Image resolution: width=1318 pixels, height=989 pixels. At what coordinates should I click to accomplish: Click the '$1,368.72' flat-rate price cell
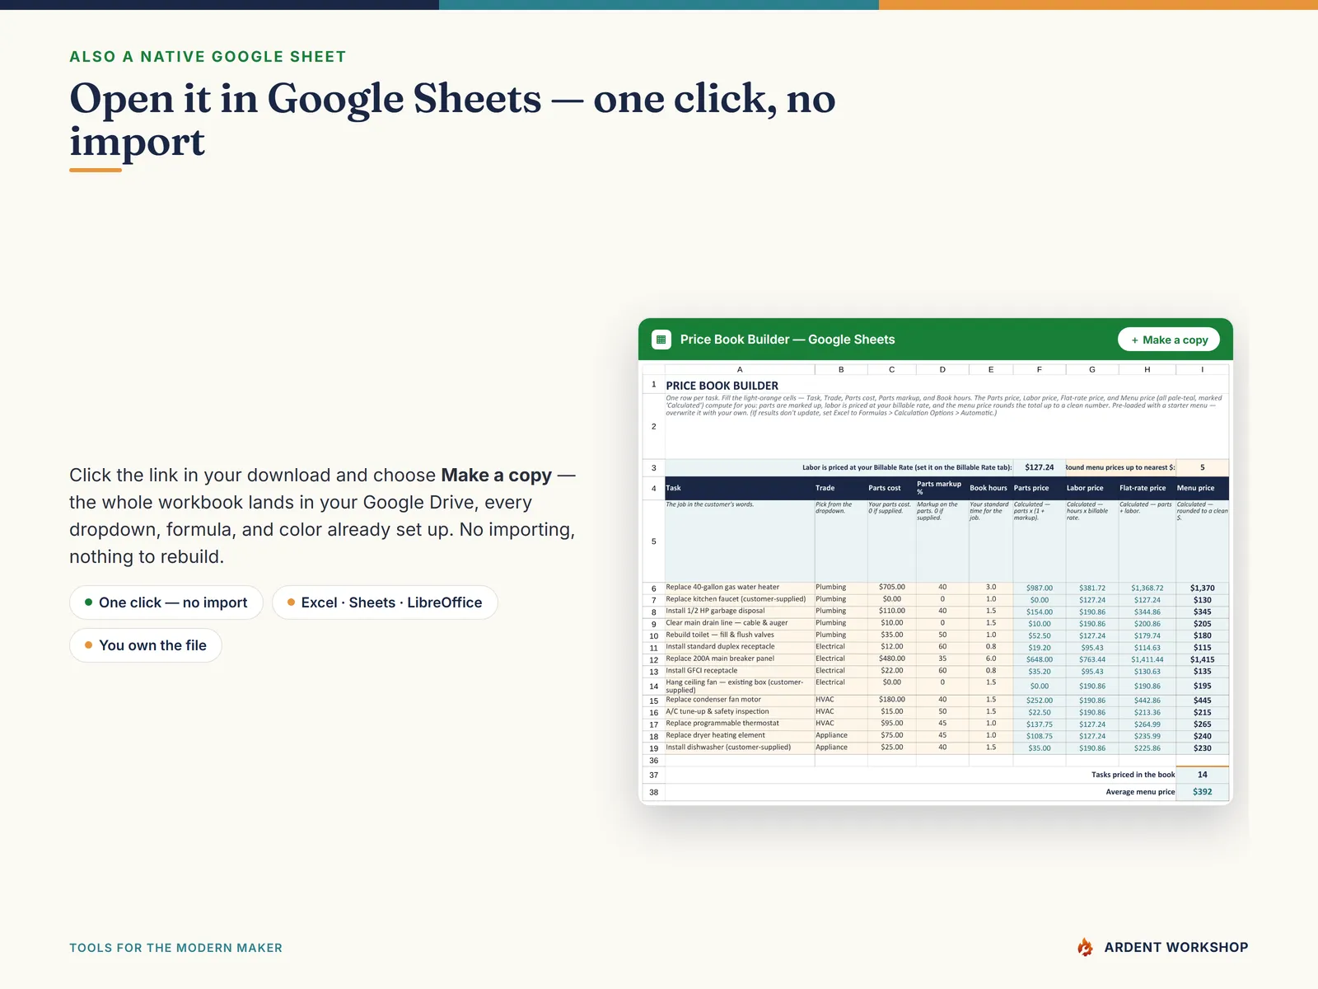[x=1147, y=588]
